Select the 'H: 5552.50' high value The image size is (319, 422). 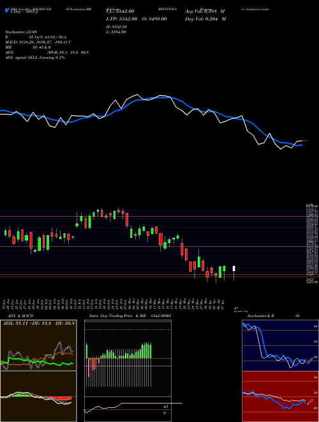[x=117, y=27]
